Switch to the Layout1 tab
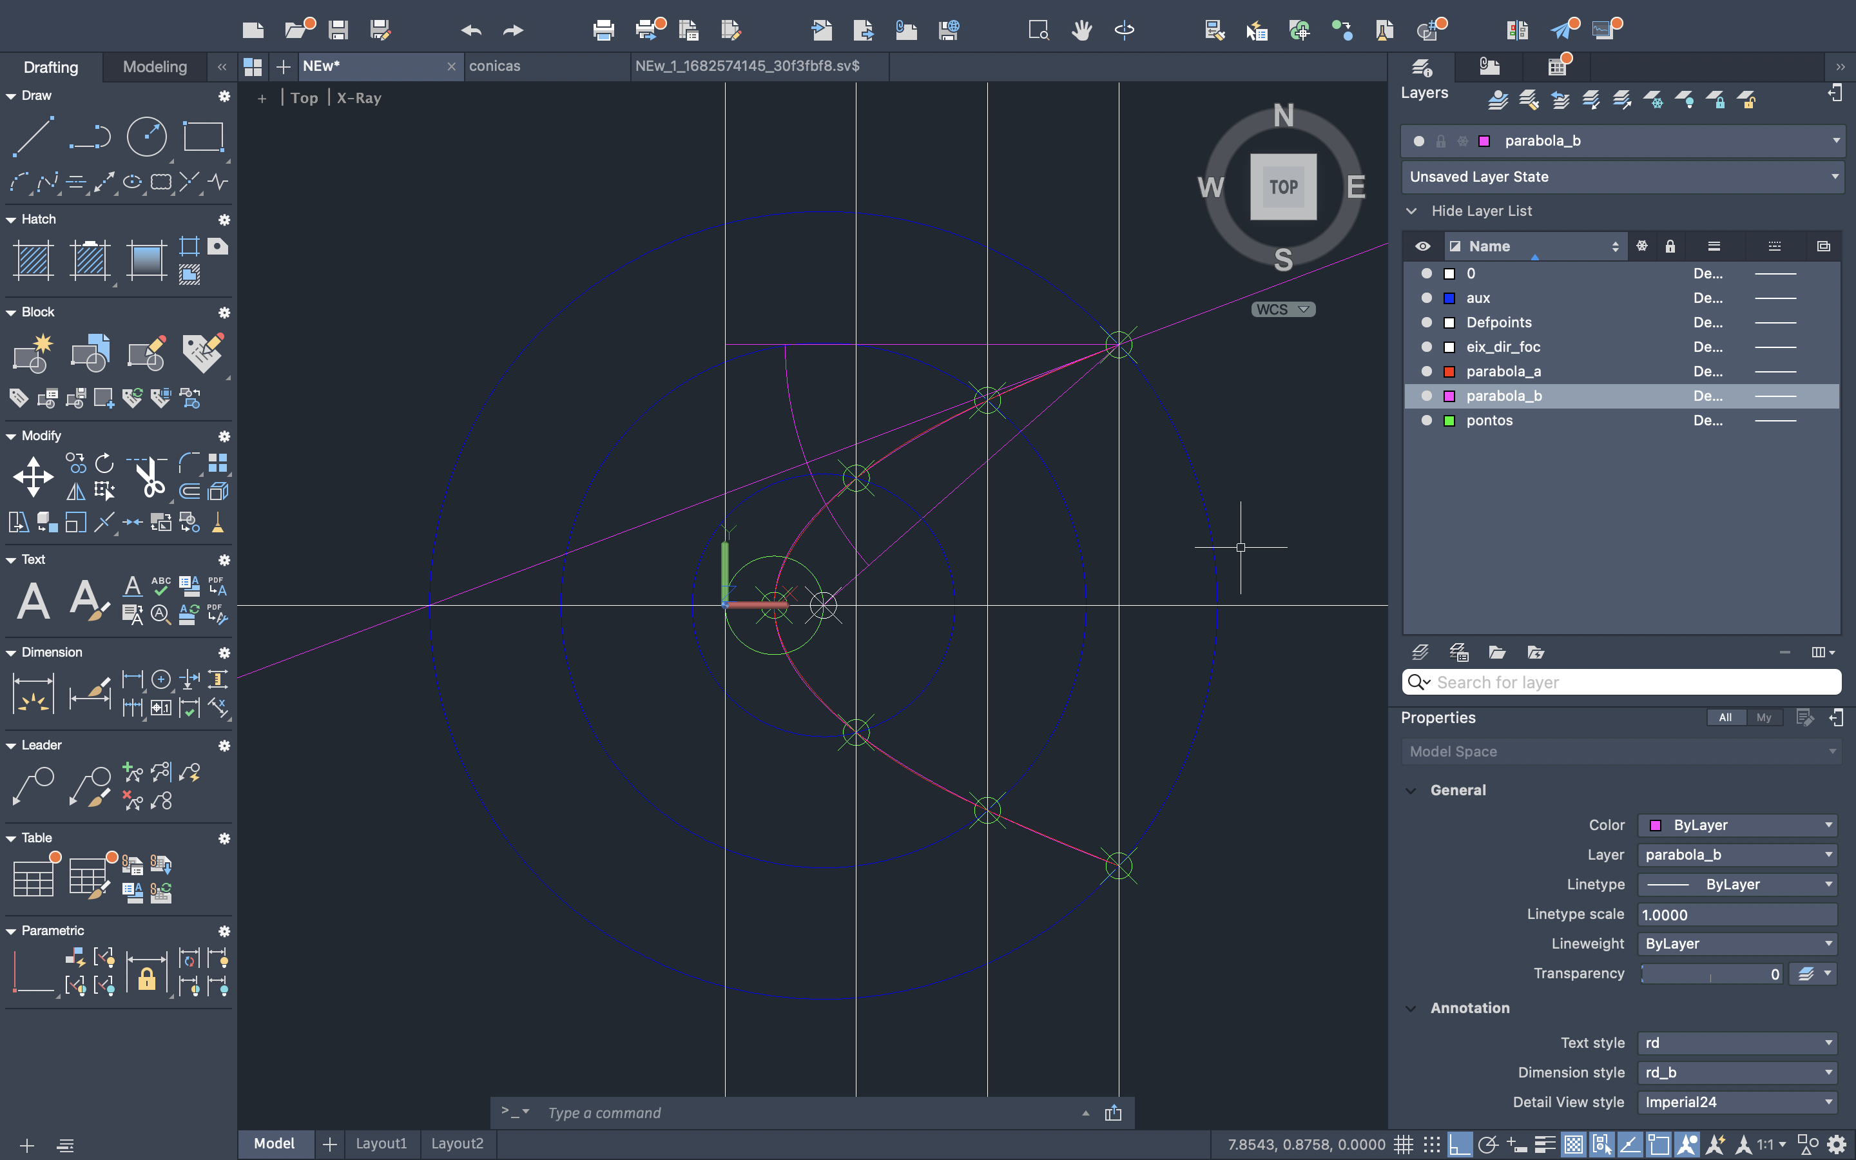 [381, 1143]
